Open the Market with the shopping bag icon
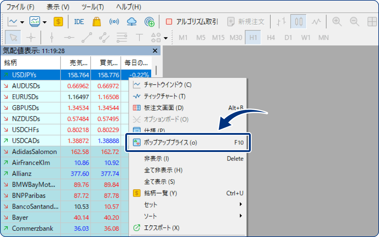The image size is (379, 237). click(x=97, y=21)
